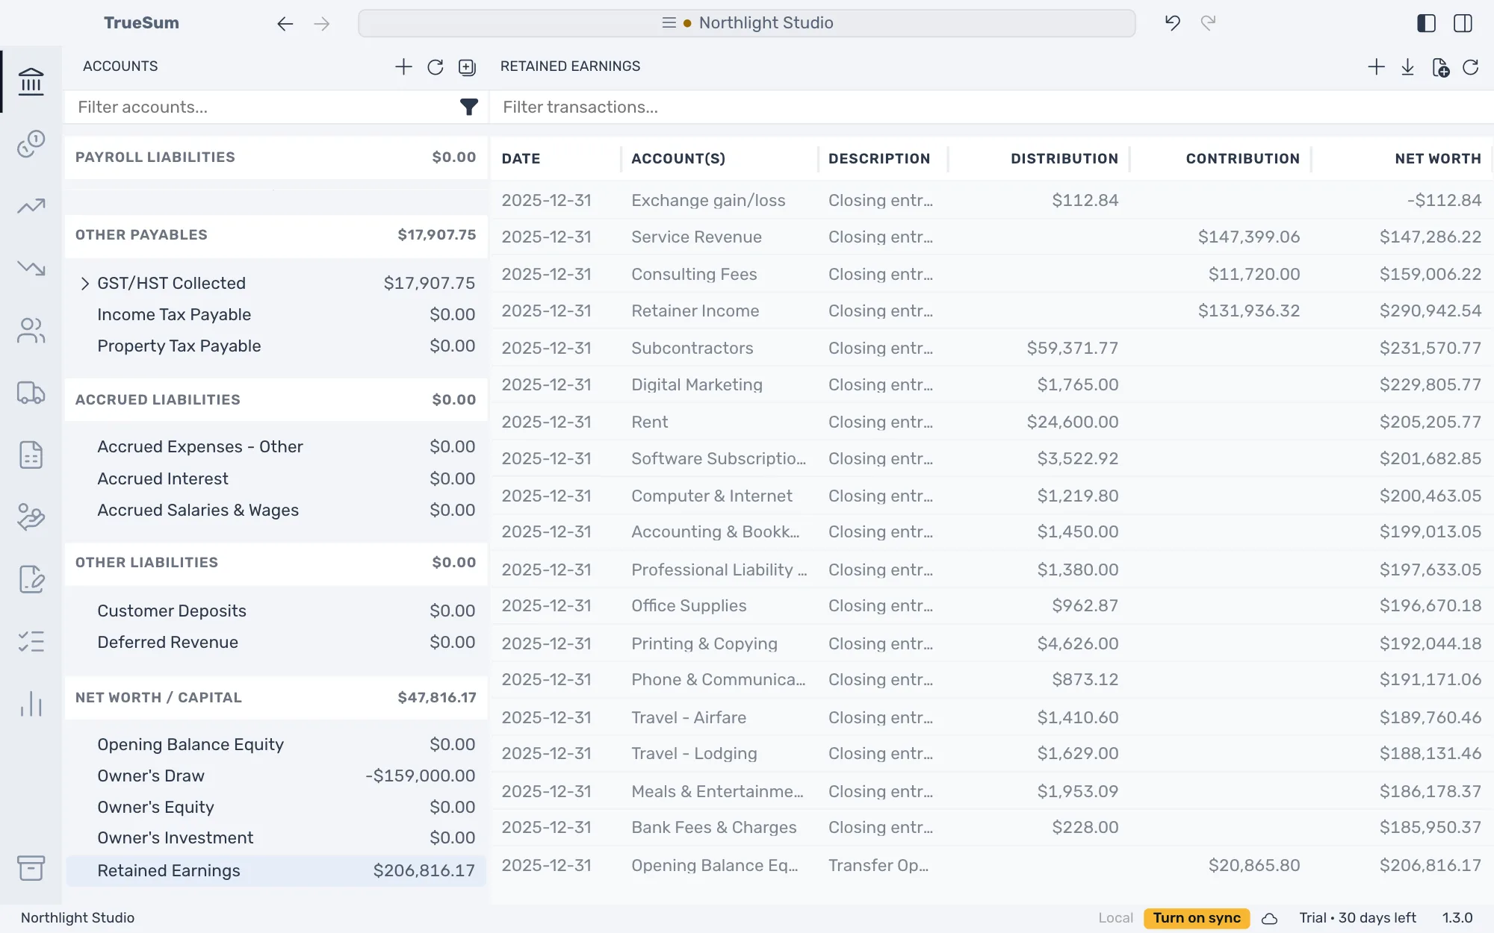Viewport: 1494px width, 933px height.
Task: Toggle the left sidebar panel
Action: (1426, 23)
